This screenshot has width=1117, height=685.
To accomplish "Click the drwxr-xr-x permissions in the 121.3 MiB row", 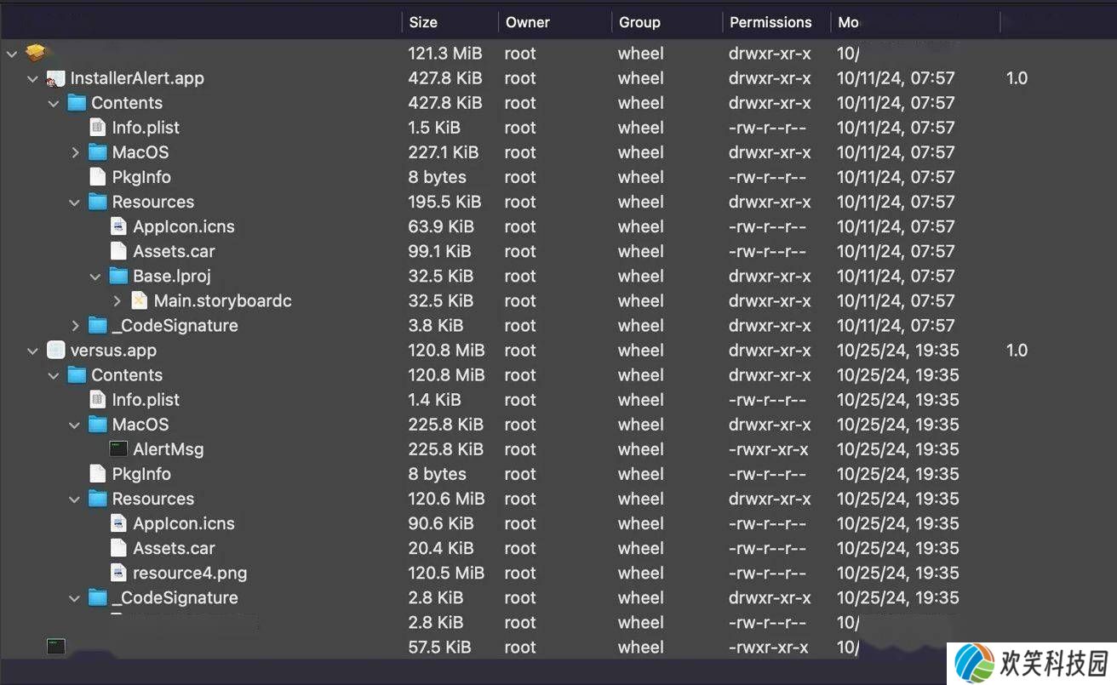I will tap(770, 53).
